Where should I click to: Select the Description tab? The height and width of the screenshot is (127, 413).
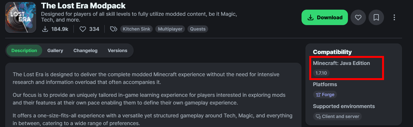[24, 50]
